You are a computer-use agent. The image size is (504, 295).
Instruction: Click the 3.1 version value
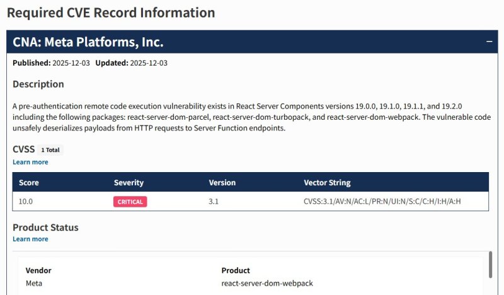click(x=215, y=202)
